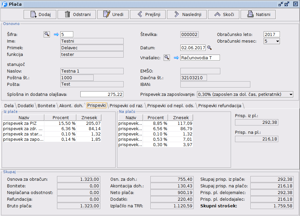Screen dimensions: 300x216
Task: Click the Obračunsko leto input field
Action: [271, 34]
